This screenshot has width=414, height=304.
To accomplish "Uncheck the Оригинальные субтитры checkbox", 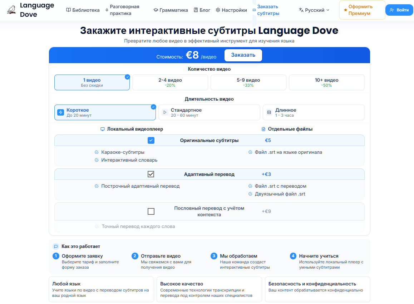I will 151,140.
